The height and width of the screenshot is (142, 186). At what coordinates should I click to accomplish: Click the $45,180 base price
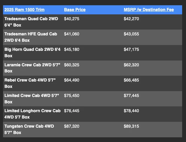point(72,49)
